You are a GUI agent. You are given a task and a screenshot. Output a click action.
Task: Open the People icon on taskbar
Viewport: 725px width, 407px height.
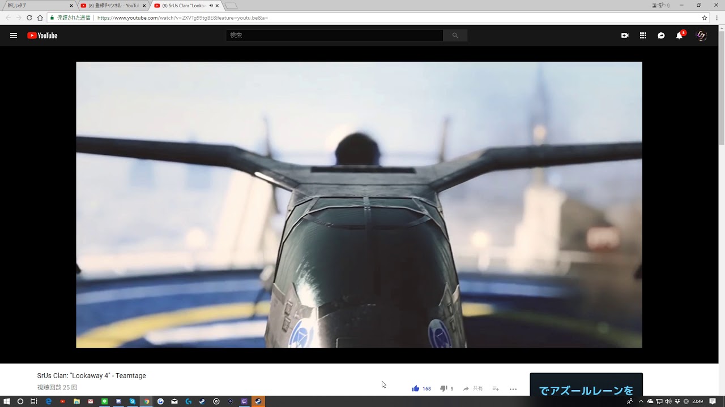tap(630, 401)
